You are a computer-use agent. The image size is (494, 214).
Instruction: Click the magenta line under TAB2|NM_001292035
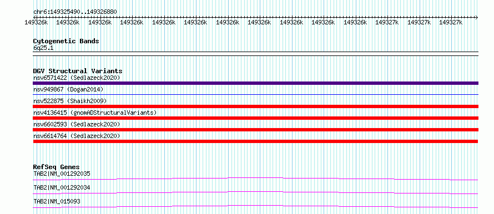(x=255, y=179)
